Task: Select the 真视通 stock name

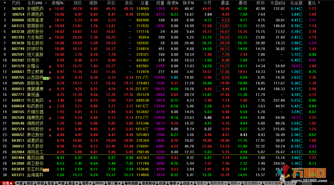Action: [33, 95]
